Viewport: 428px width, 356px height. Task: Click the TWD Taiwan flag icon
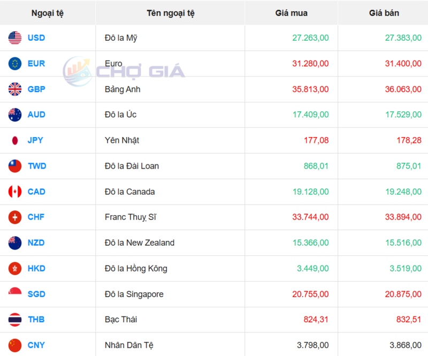pos(14,166)
